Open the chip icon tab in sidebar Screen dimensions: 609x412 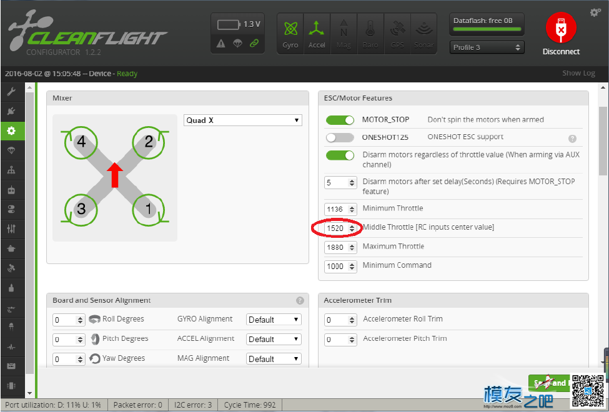(11, 386)
